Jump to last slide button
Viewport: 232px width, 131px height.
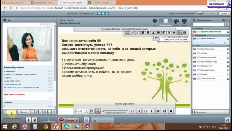164,111
